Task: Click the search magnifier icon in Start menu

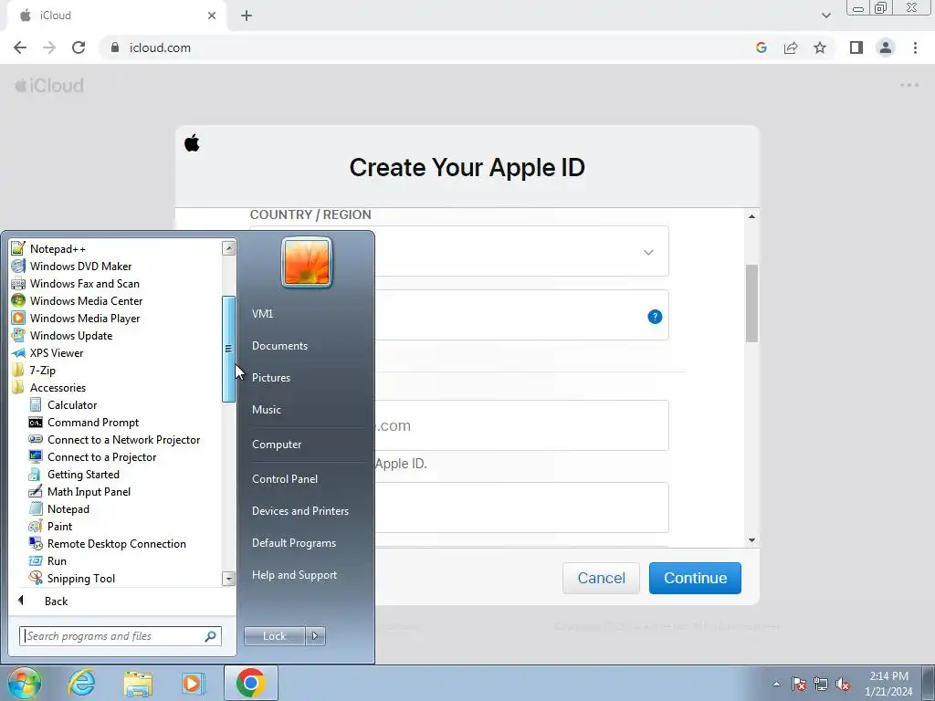Action: tap(211, 636)
